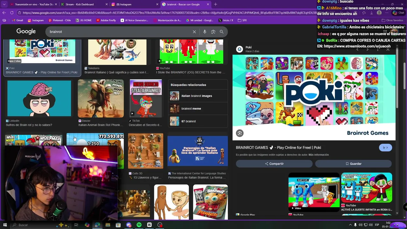This screenshot has width=407, height=229.
Task: Open Otros favoritos bookmarks folder
Action: pyautogui.click(x=392, y=20)
